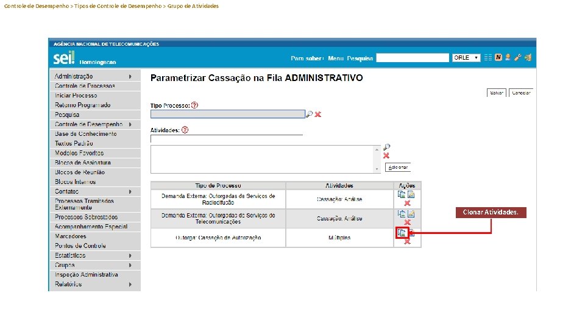Open Textos Padrão menu item
585x329 pixels.
tap(95, 144)
